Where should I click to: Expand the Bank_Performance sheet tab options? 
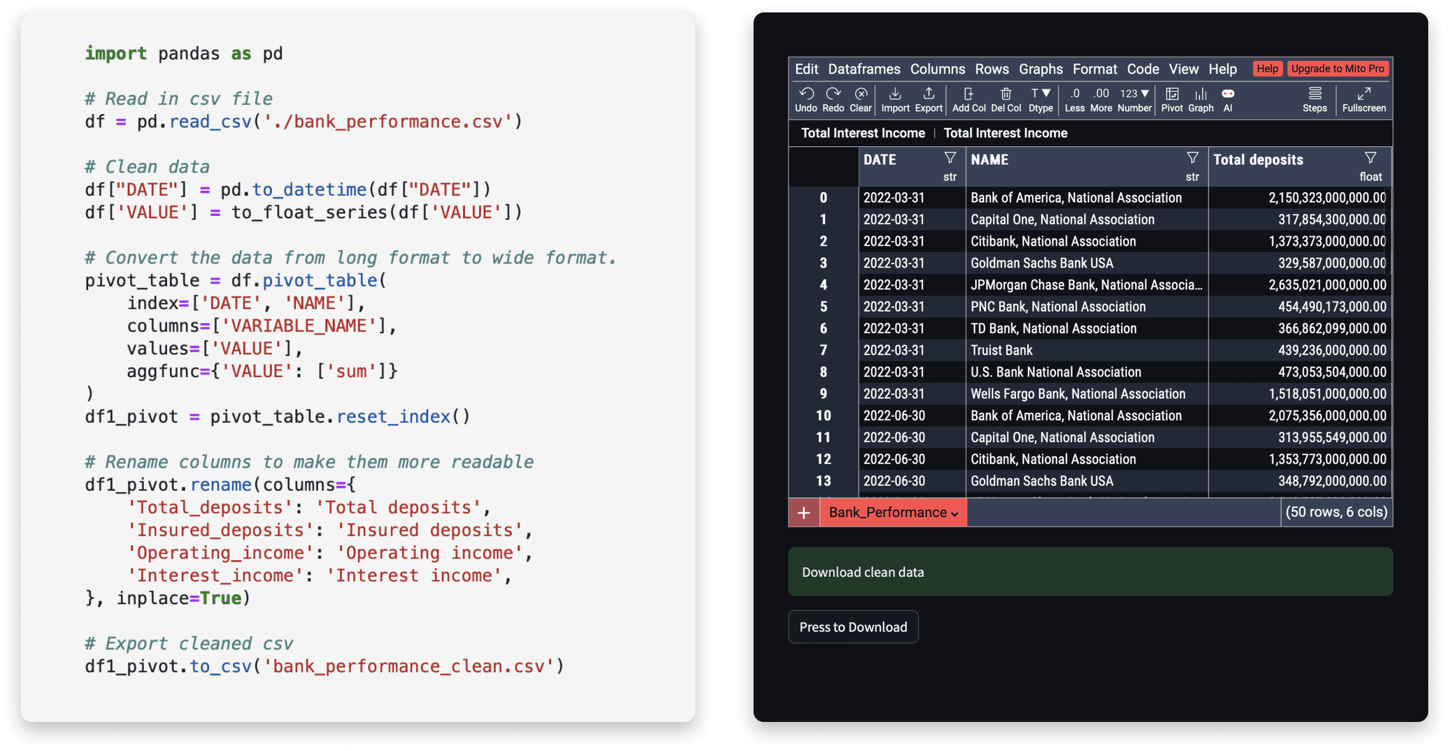[x=953, y=512]
